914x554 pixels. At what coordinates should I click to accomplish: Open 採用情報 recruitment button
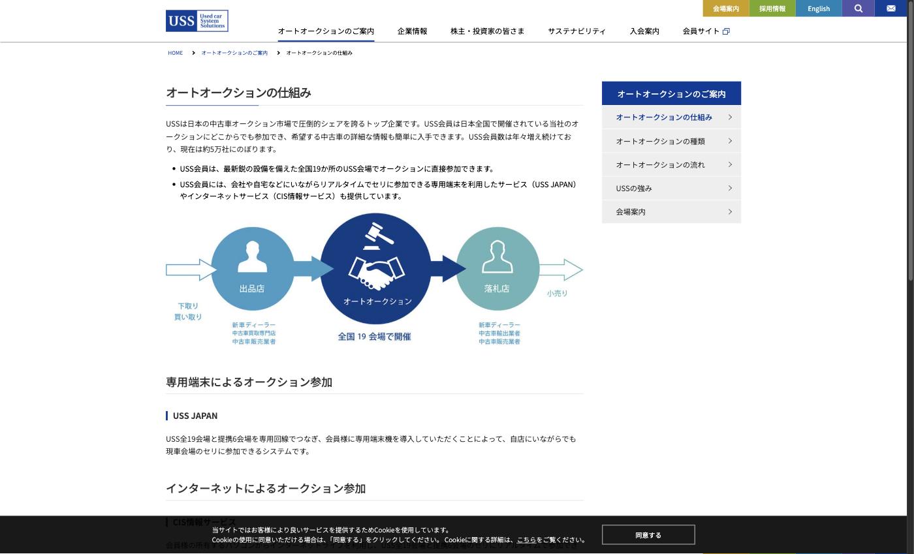point(772,8)
